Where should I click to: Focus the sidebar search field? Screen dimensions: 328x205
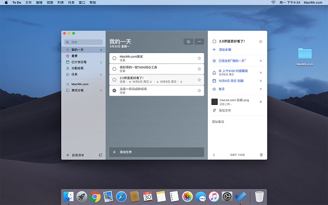coord(83,42)
